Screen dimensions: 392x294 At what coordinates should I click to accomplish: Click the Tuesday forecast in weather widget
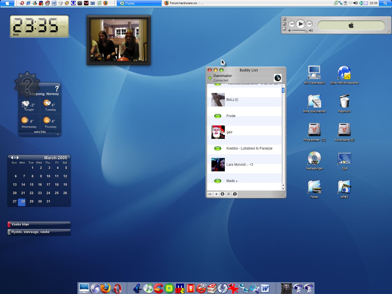coord(51,106)
